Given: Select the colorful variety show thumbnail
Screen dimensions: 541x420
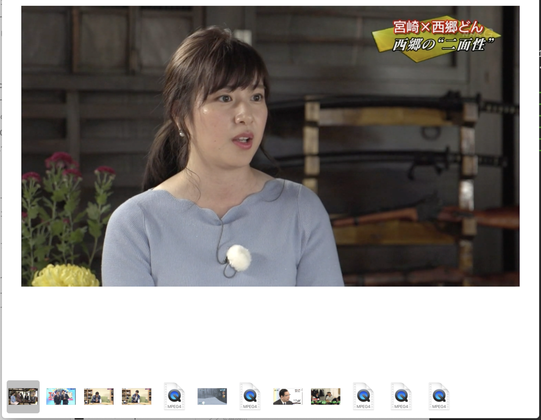Looking at the screenshot, I should tap(61, 396).
